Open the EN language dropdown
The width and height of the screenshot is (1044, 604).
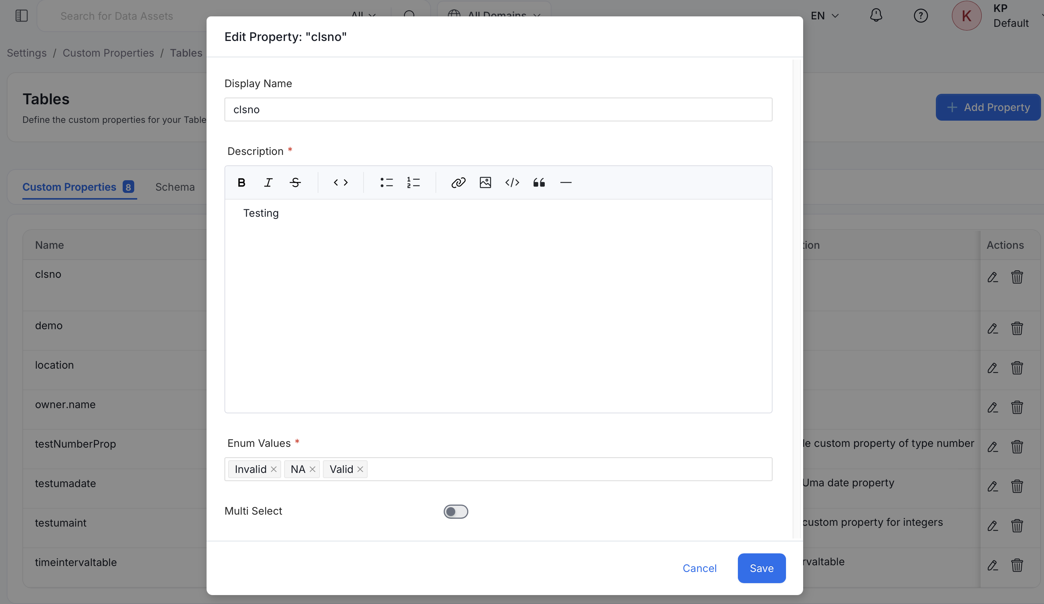point(824,16)
